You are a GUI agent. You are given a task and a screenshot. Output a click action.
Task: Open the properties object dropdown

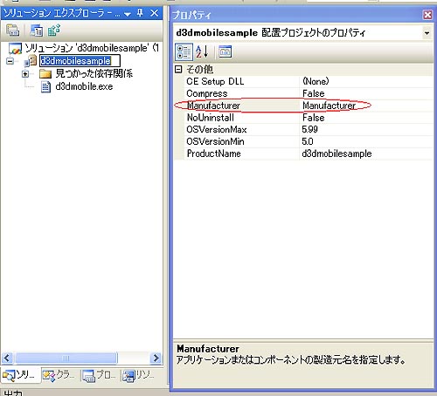click(427, 33)
